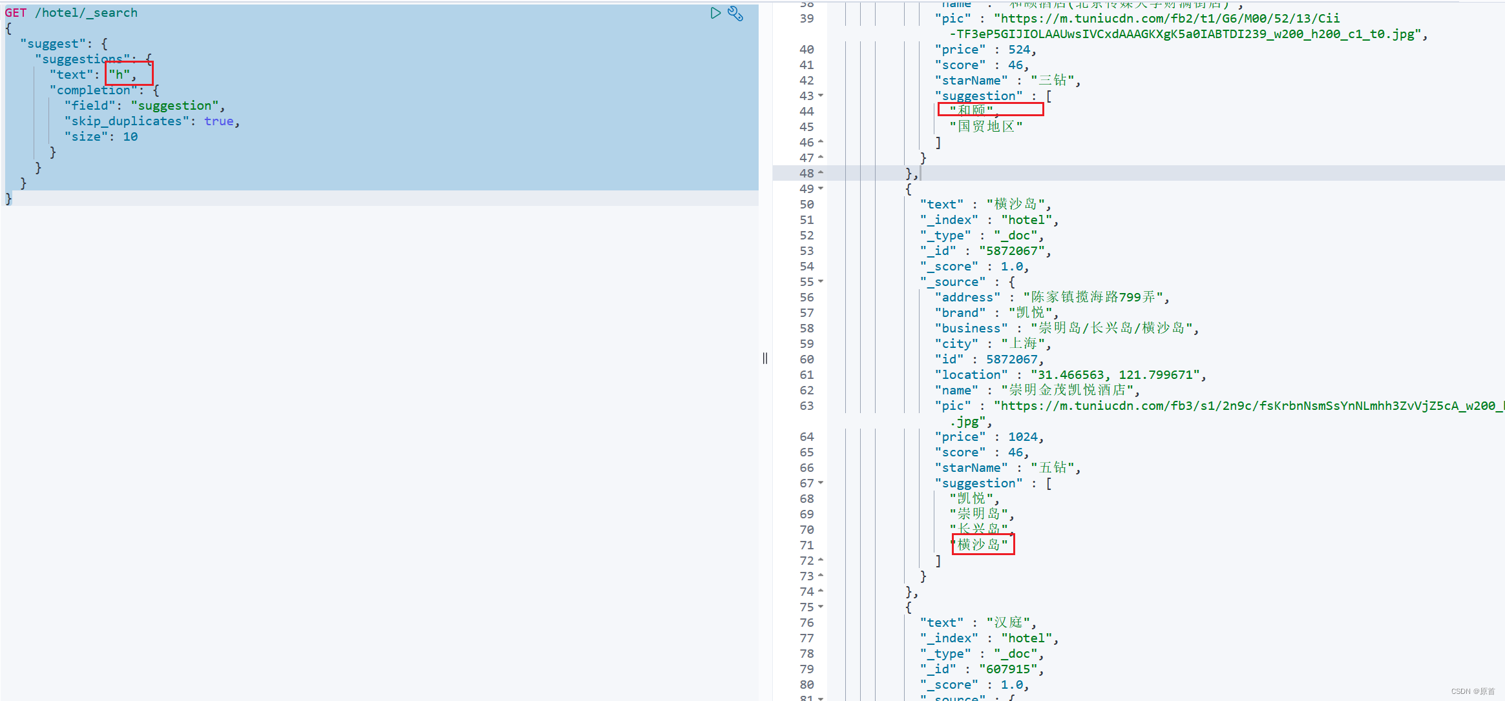This screenshot has width=1505, height=701.
Task: Click the fold arrow at line 46
Action: pyautogui.click(x=821, y=142)
